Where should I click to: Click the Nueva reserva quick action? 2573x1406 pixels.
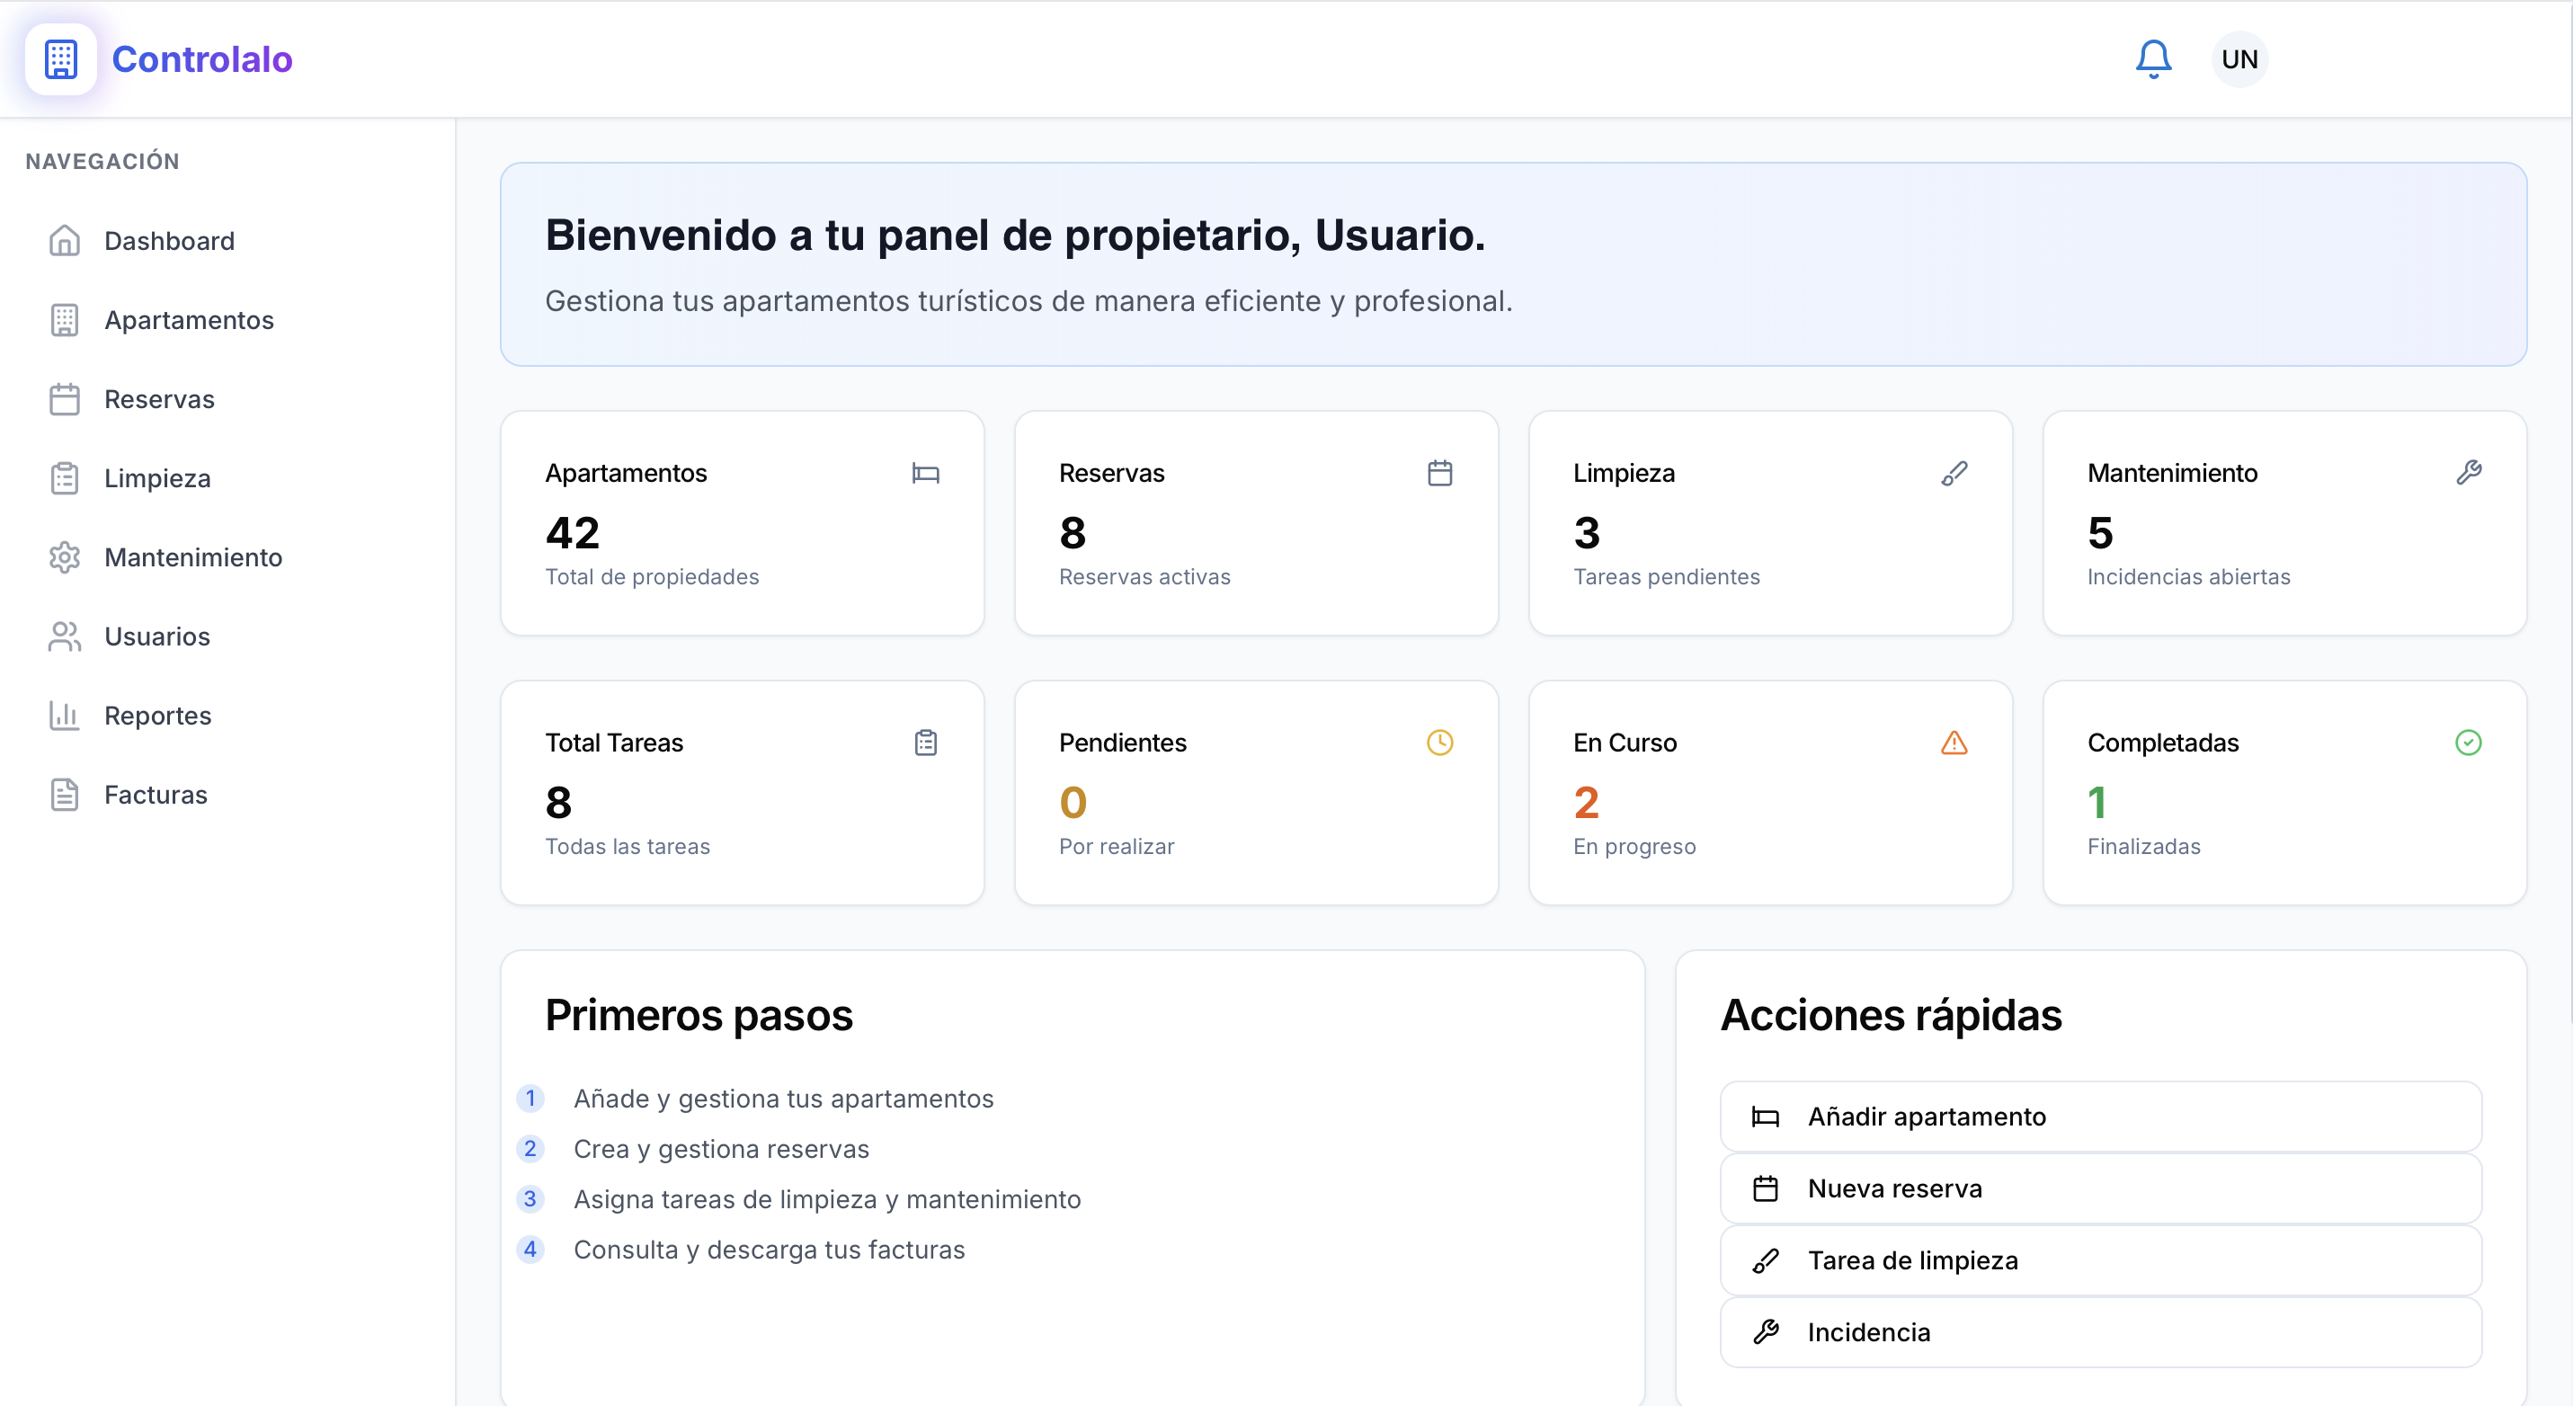tap(2100, 1189)
